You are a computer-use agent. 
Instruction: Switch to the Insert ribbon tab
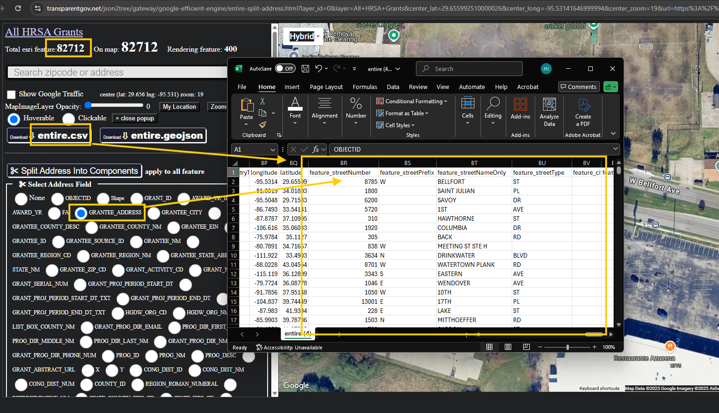[x=292, y=87]
